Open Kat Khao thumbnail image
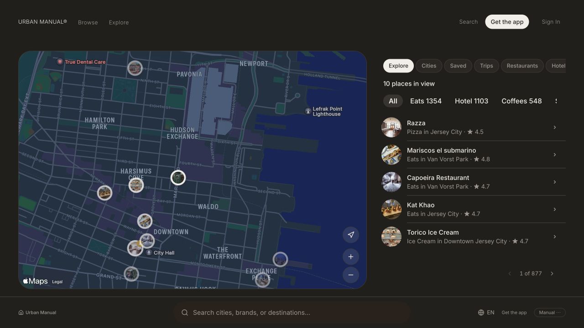 click(391, 210)
